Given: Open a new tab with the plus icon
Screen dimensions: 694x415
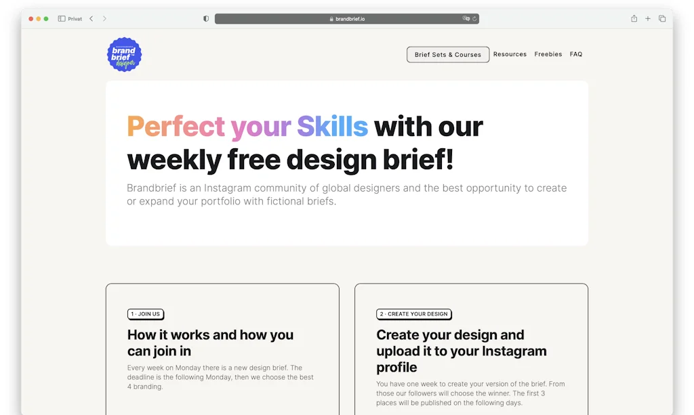Looking at the screenshot, I should click(x=647, y=18).
